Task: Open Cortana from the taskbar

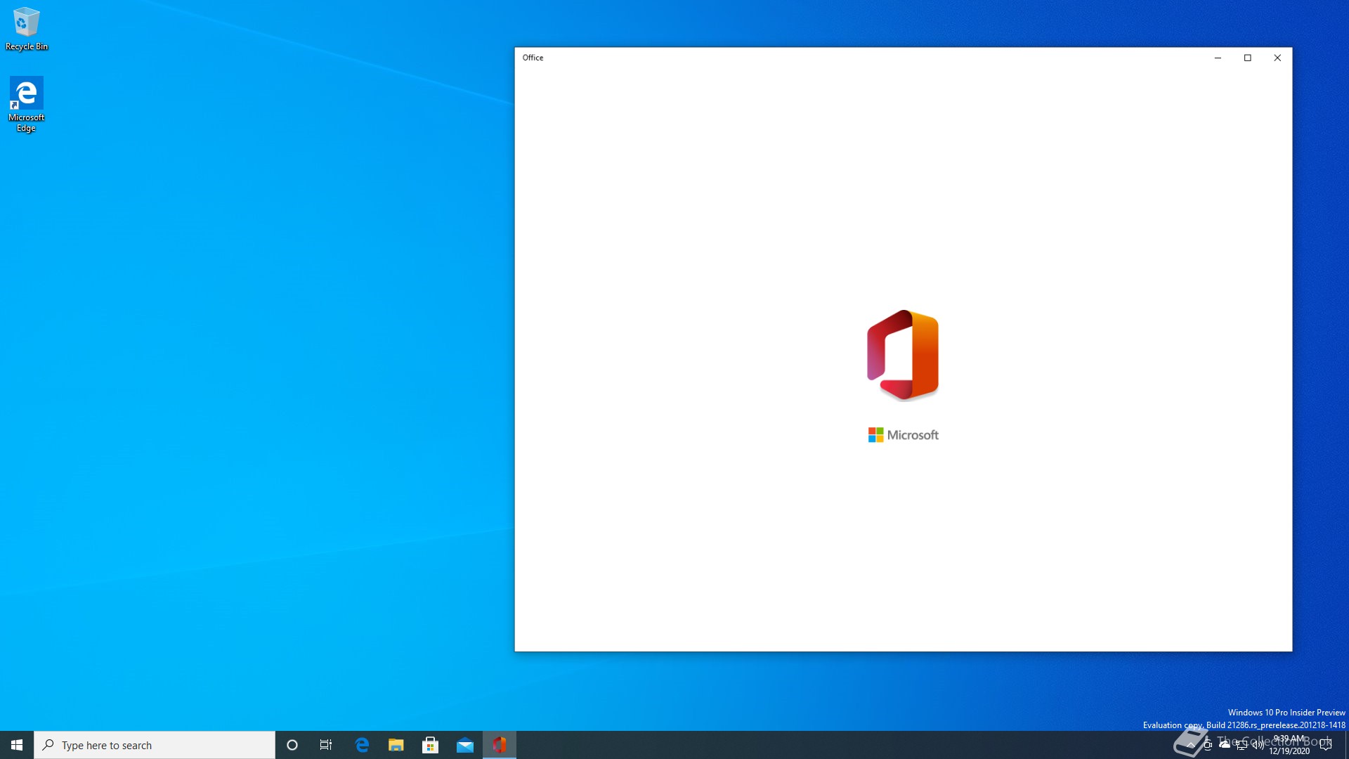Action: tap(292, 745)
